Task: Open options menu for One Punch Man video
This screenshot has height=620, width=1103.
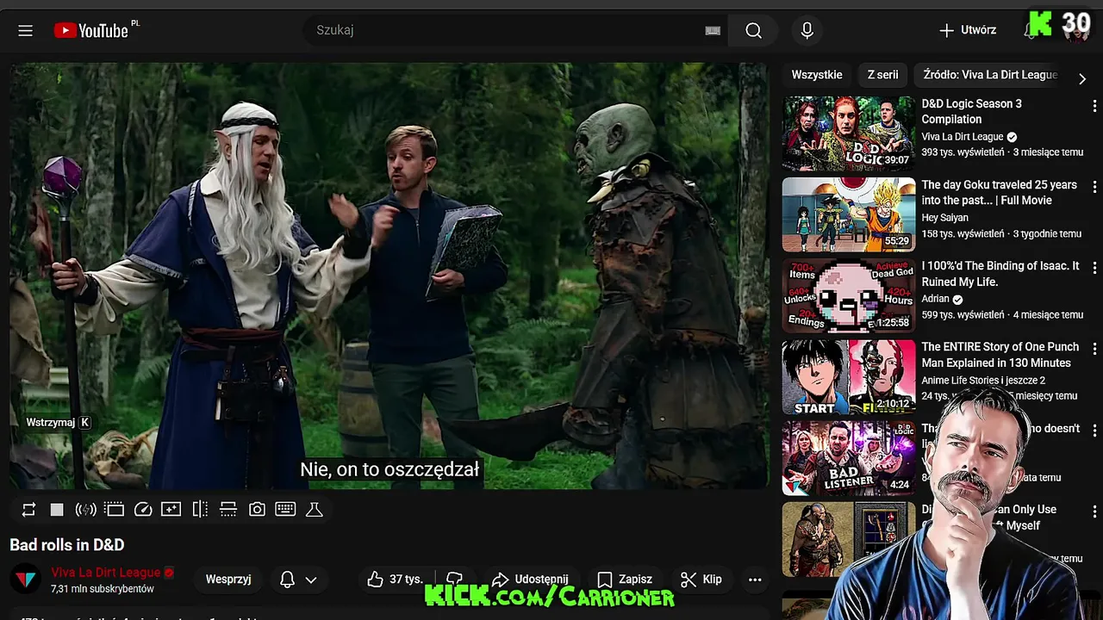Action: click(1094, 349)
